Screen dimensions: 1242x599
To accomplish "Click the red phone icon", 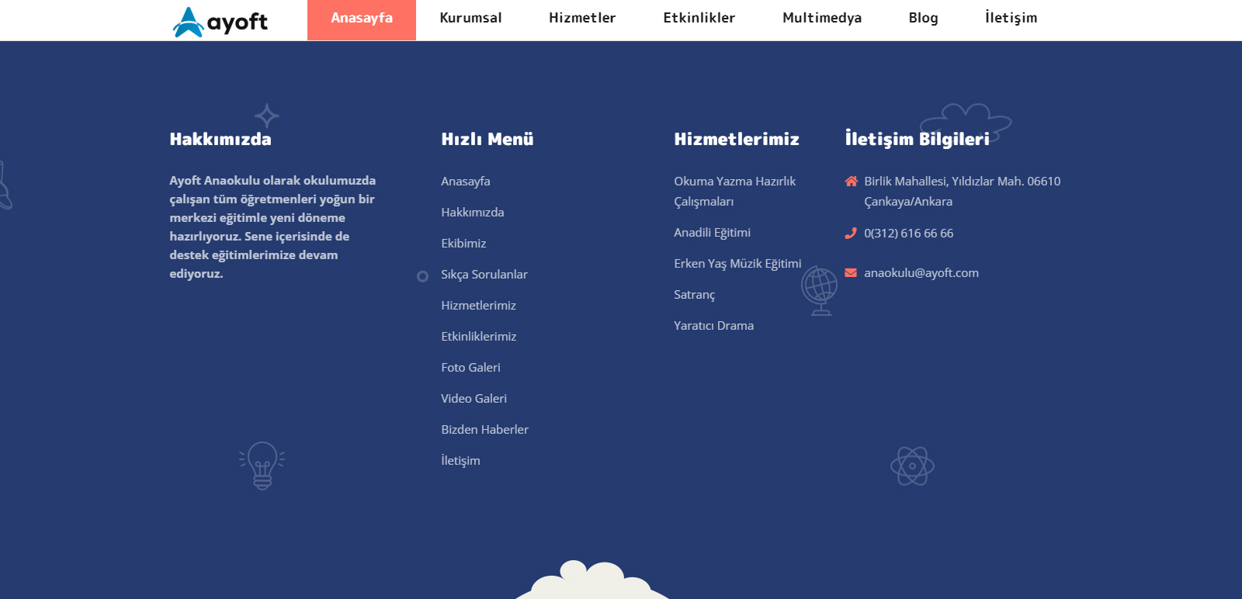I will coord(851,234).
